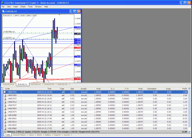Open the Journal tab

66,135
